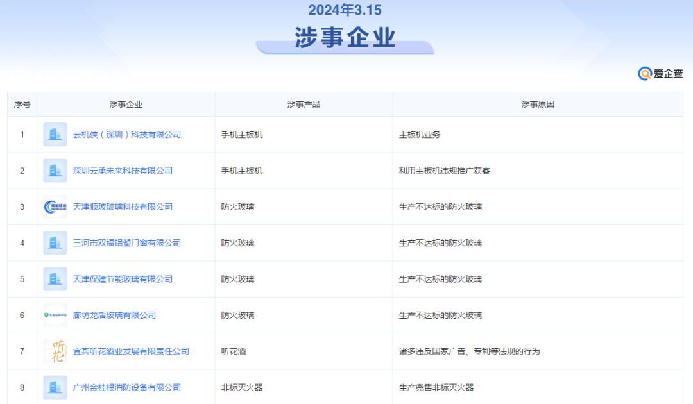Click the reason text 主板机业务
This screenshot has width=693, height=404.
point(420,135)
